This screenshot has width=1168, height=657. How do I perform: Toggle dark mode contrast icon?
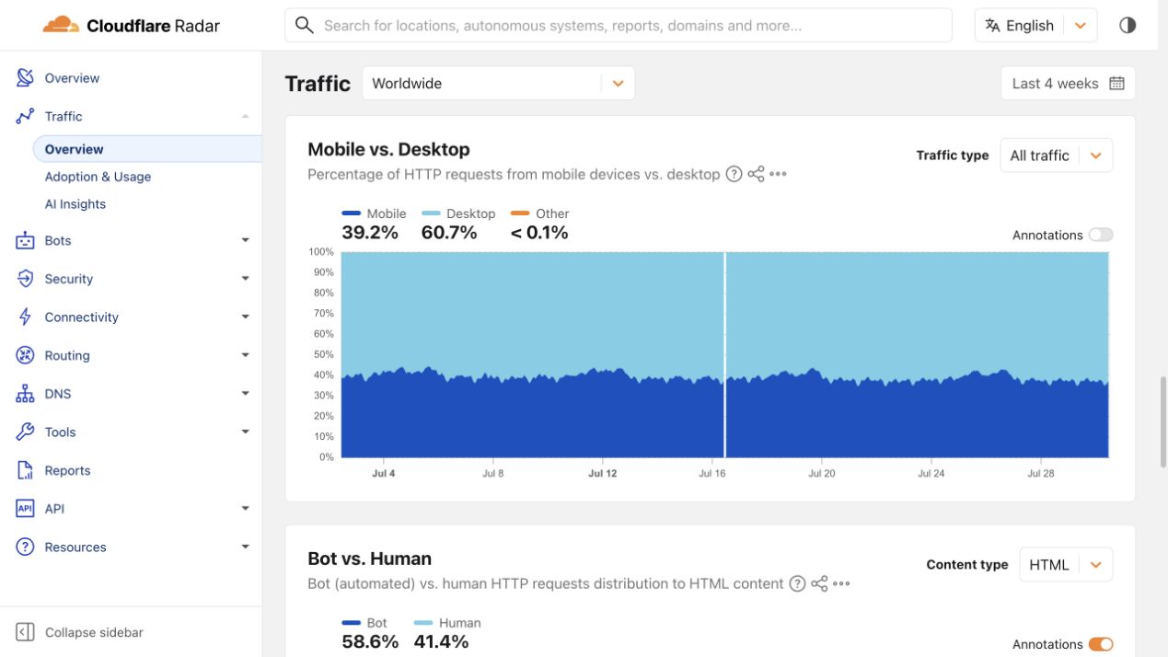[1128, 26]
